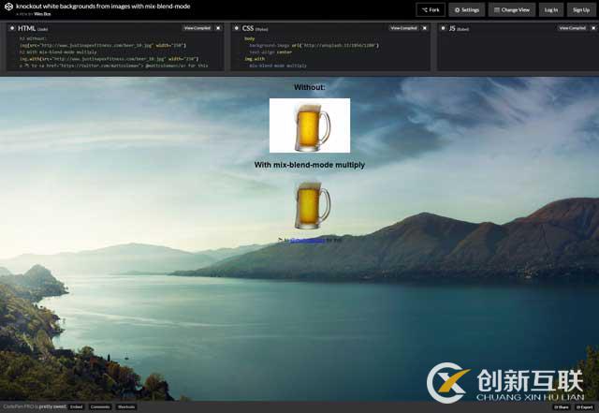Toggle View Compiled in JS panel

571,28
